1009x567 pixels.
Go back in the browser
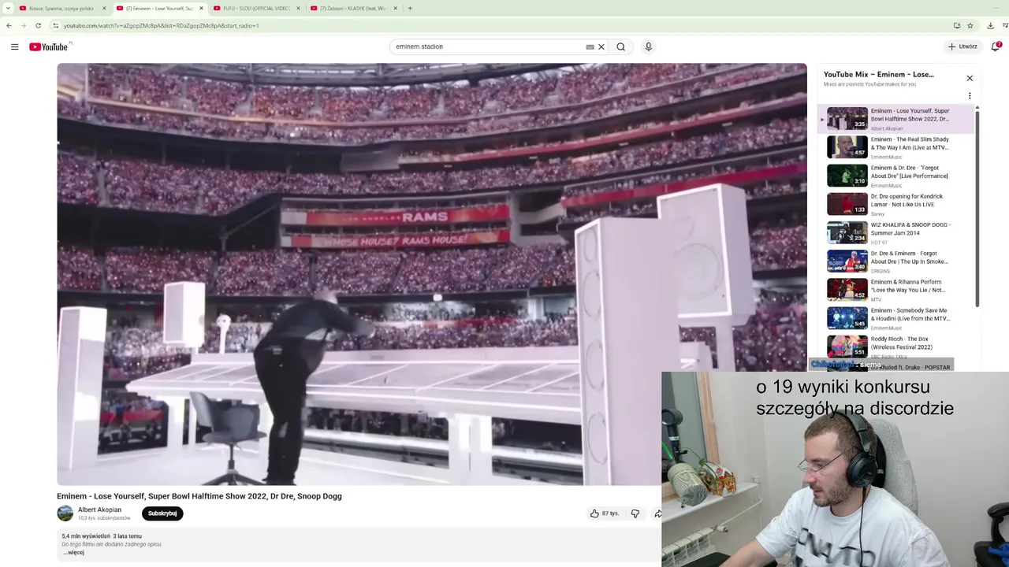click(9, 25)
